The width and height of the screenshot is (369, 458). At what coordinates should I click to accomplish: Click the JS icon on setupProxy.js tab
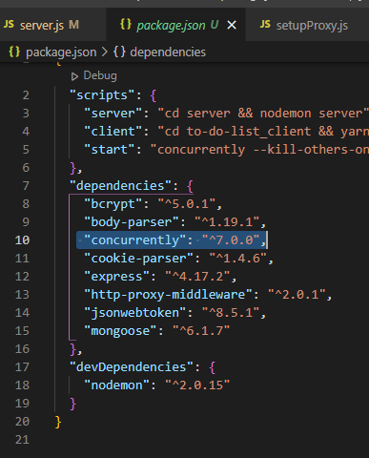265,24
